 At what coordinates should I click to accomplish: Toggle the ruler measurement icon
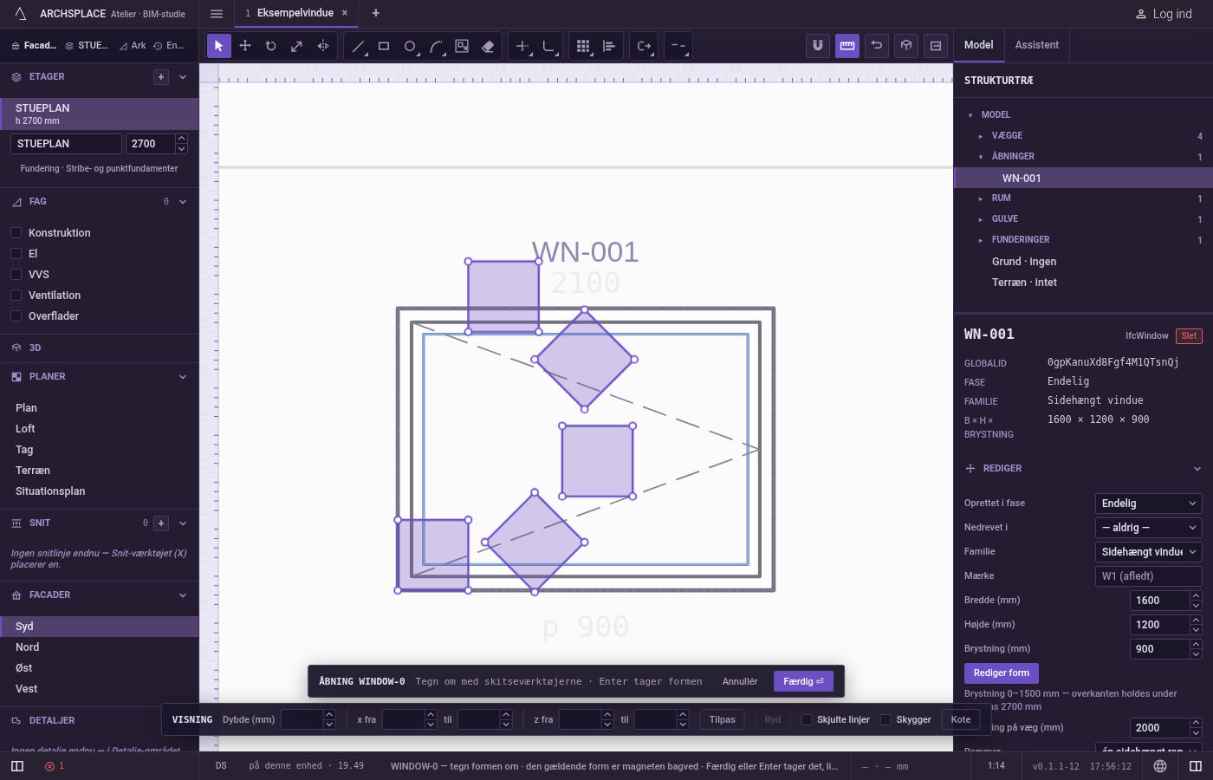(847, 46)
